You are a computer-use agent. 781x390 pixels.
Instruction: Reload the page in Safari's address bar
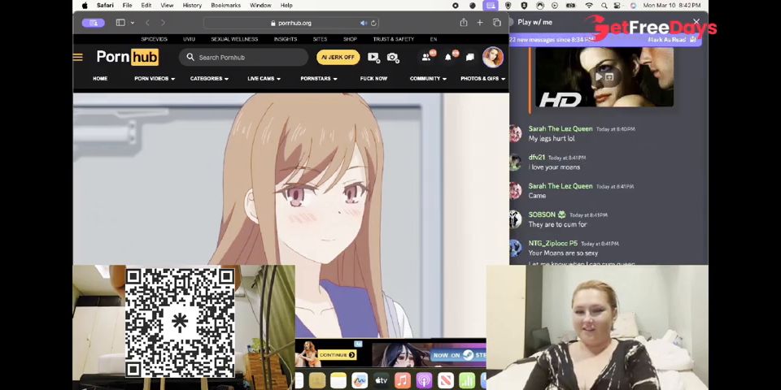[x=373, y=23]
